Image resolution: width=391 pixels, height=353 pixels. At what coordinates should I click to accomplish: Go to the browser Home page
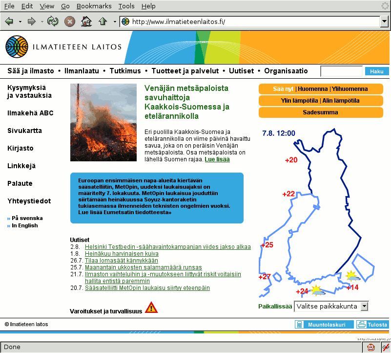pos(86,22)
